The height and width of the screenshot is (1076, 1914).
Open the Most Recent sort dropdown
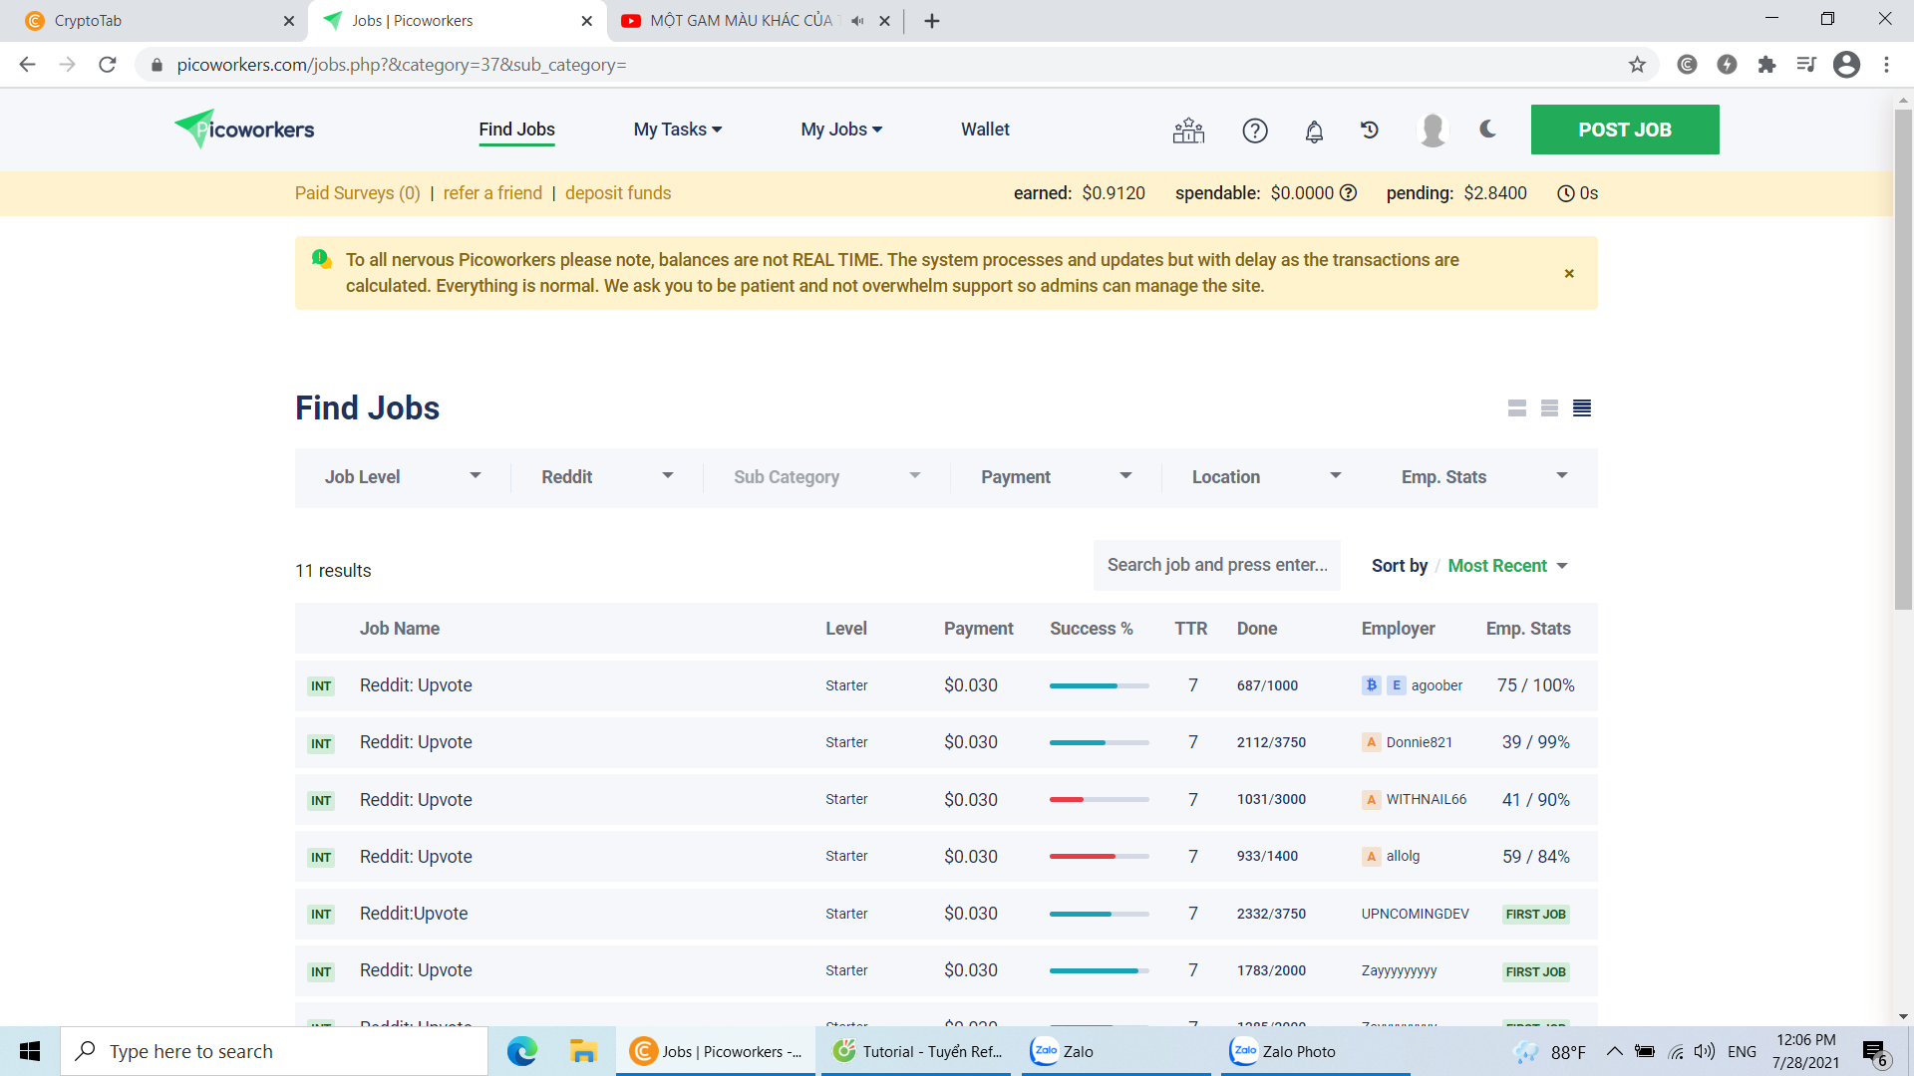(1507, 566)
